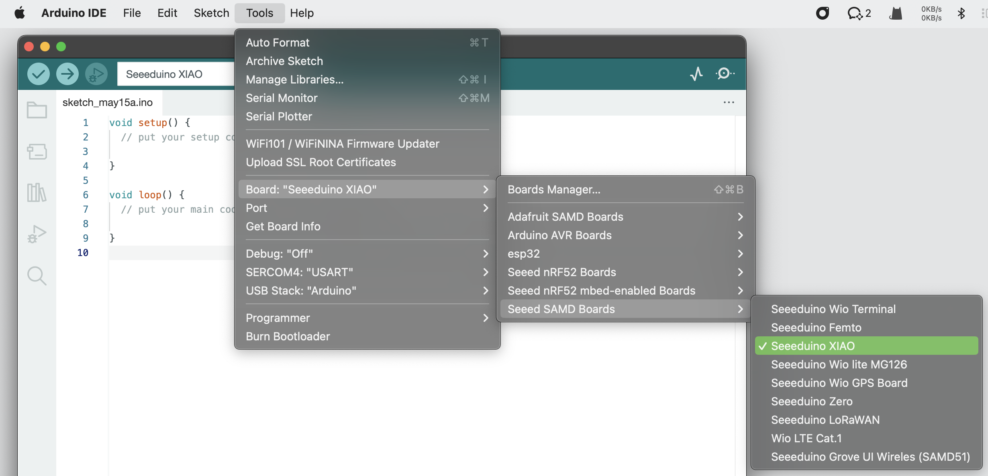
Task: Open the Apple menu
Action: tap(20, 13)
